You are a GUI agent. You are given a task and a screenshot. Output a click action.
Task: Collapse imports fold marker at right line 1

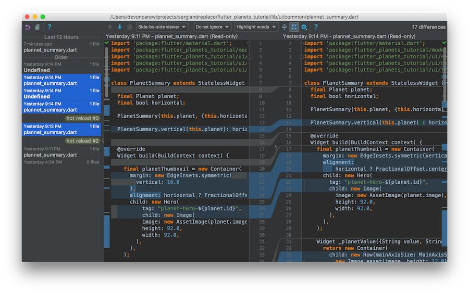point(301,44)
